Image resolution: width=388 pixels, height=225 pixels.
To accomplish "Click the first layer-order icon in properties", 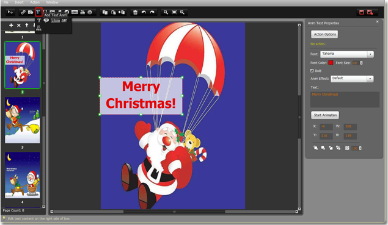I will click(315, 148).
